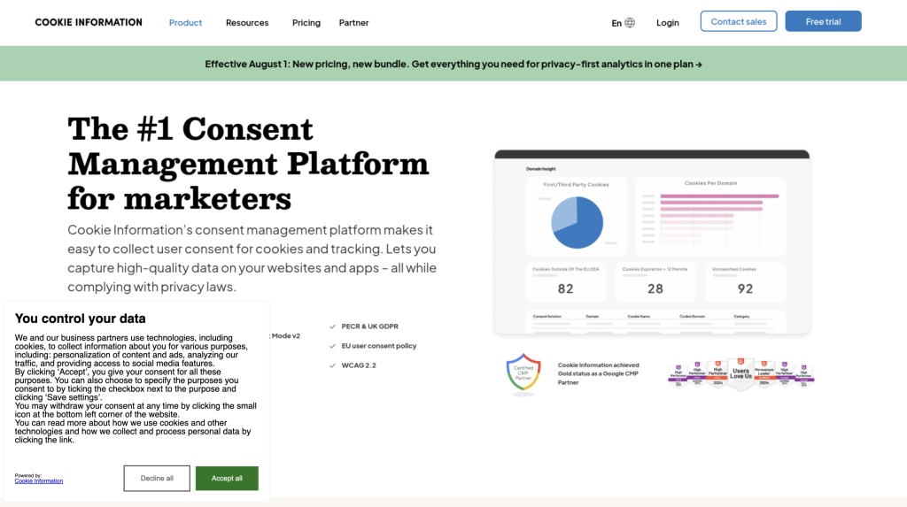
Task: Click the globe language icon
Action: coord(630,22)
